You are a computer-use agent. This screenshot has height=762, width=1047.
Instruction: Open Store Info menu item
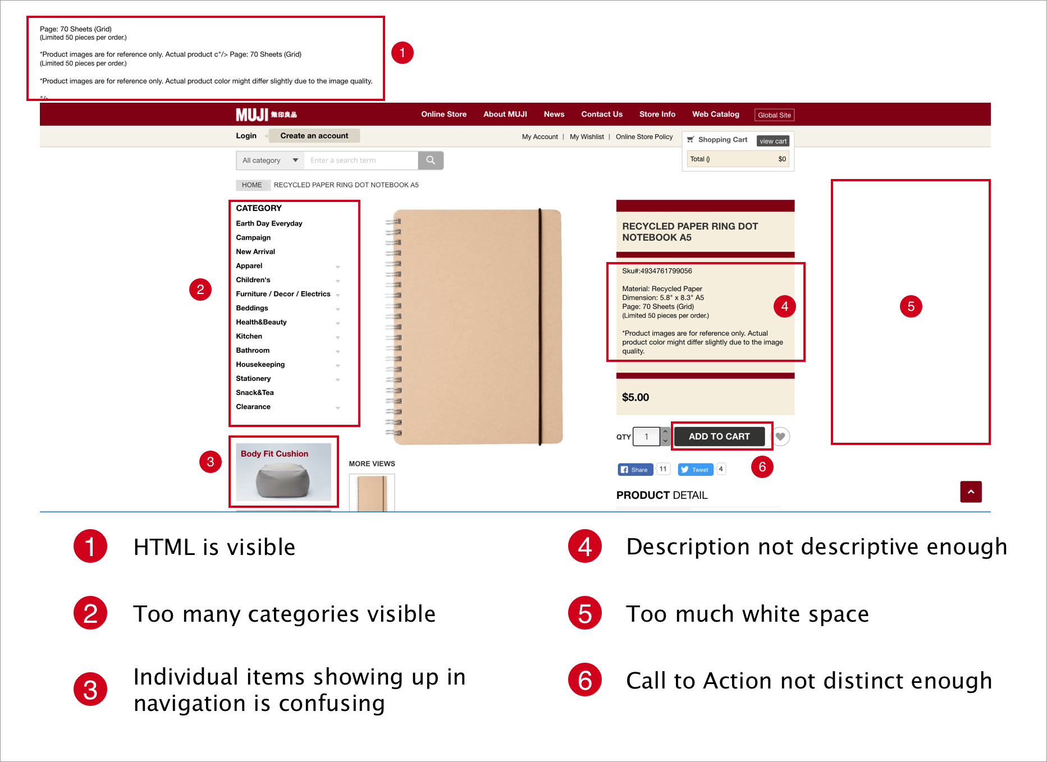[657, 114]
